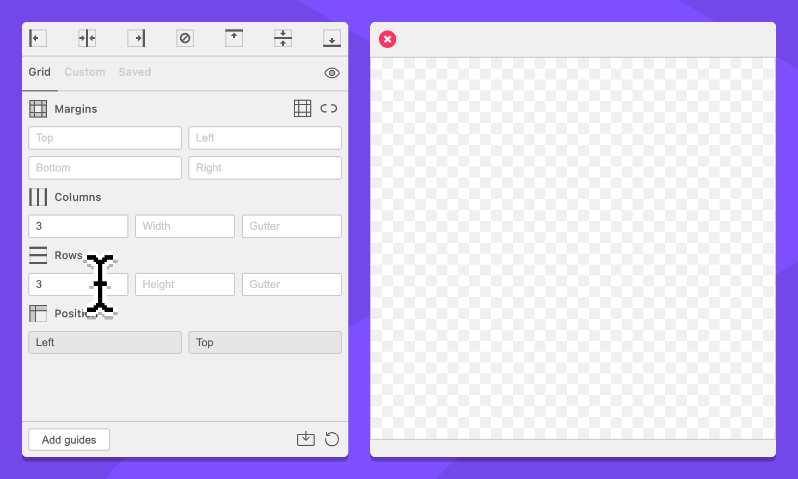Add guide to bottom edge
The width and height of the screenshot is (798, 479).
pos(332,38)
